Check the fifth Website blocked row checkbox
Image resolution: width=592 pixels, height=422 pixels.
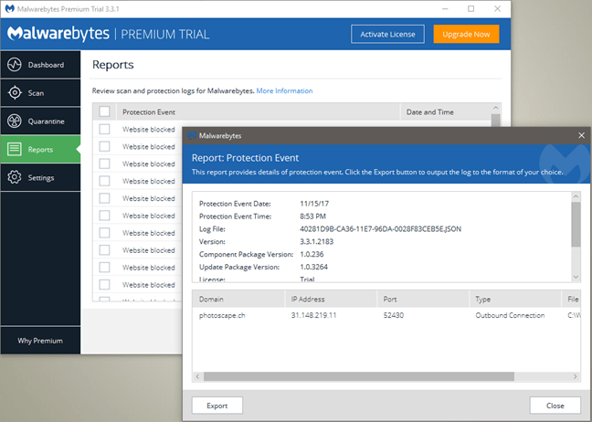(x=104, y=198)
